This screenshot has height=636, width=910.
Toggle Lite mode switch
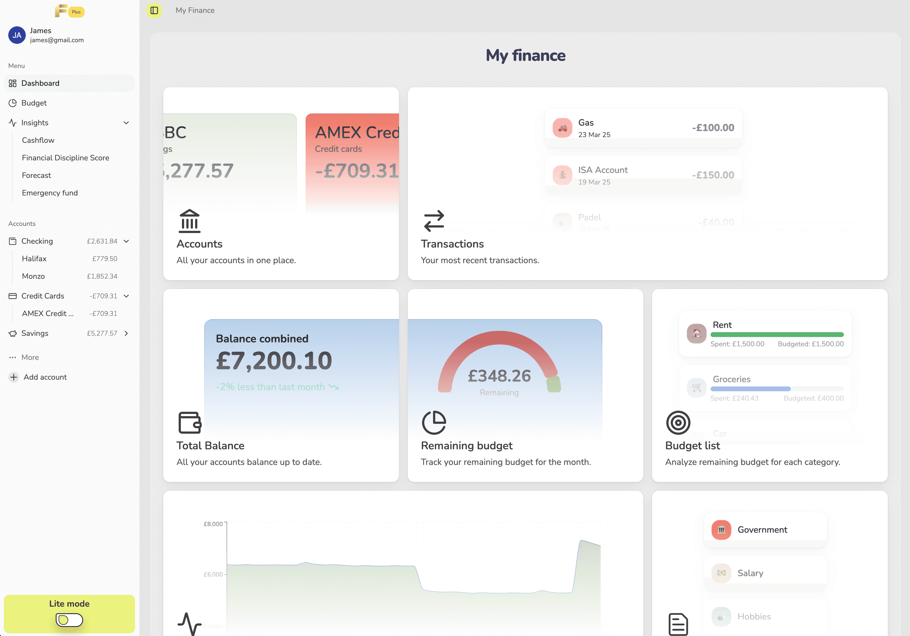[69, 619]
